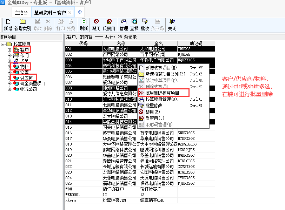This screenshot has height=210, width=285.
Task: Open the 管理 (Manage) toolbar icon
Action: [x=124, y=22]
